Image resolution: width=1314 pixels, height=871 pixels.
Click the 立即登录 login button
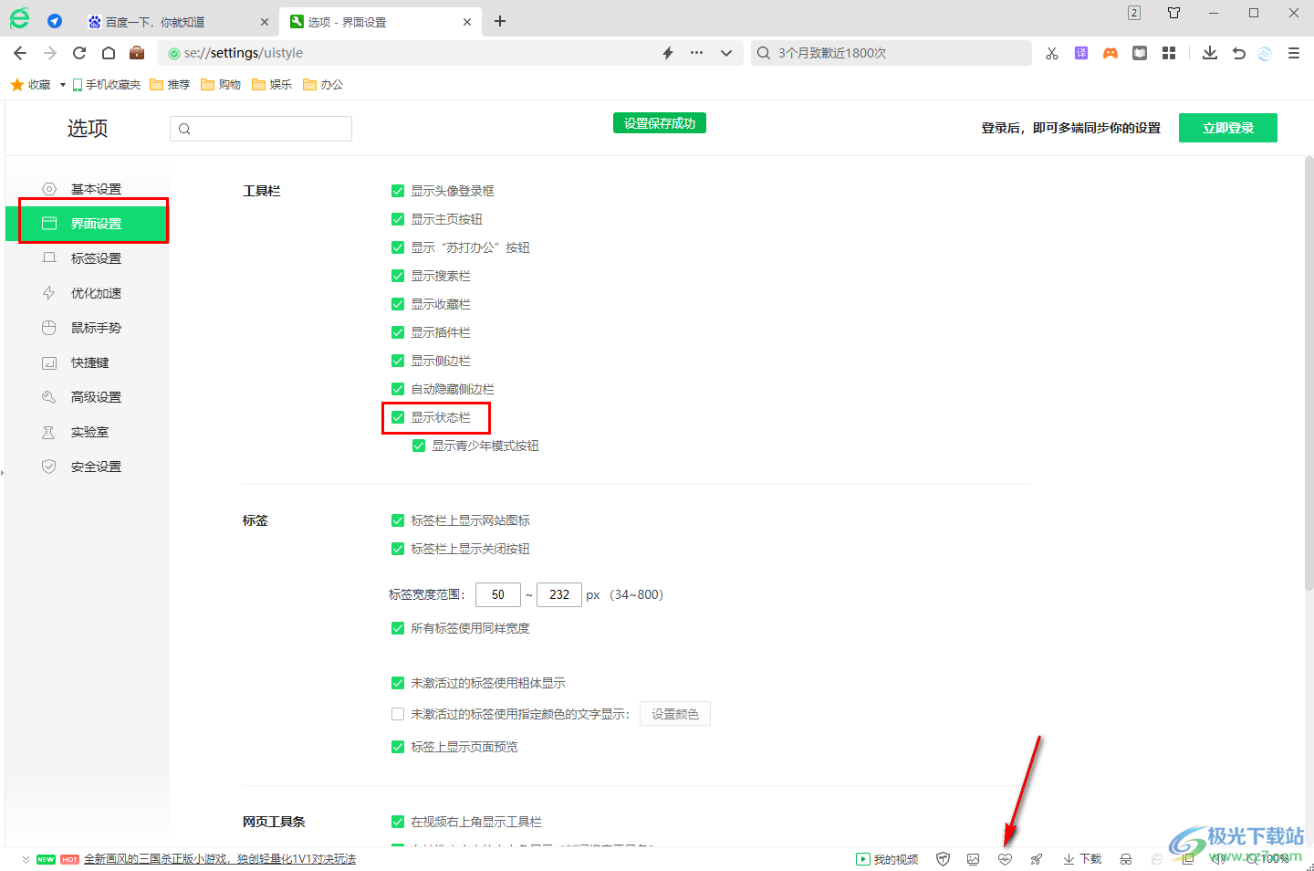(1228, 128)
